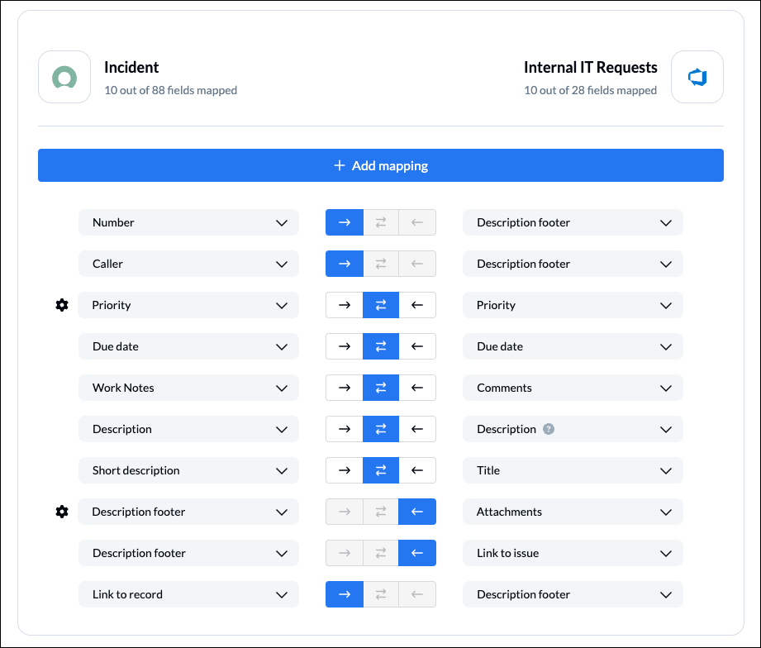The width and height of the screenshot is (761, 648).
Task: Click the sync icon next to Internal IT Requests
Action: (x=697, y=77)
